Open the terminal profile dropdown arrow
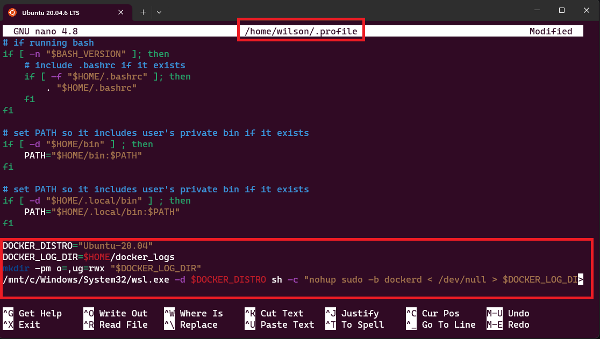The height and width of the screenshot is (339, 600). [159, 12]
